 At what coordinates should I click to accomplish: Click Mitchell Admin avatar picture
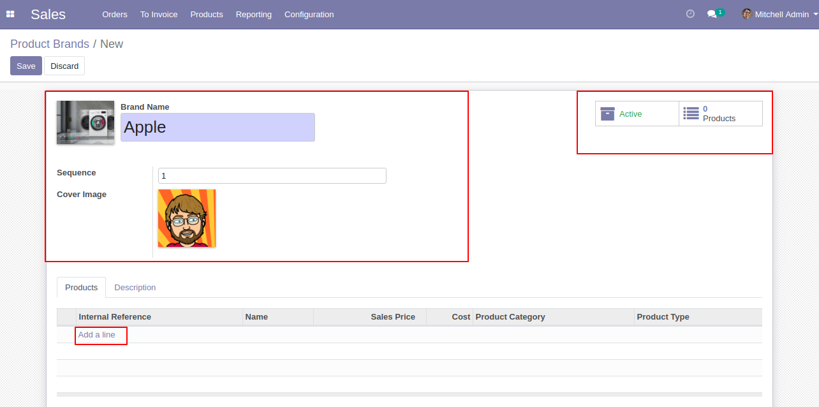747,14
